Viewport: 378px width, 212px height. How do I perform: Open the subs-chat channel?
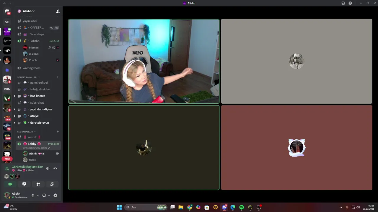pyautogui.click(x=38, y=102)
